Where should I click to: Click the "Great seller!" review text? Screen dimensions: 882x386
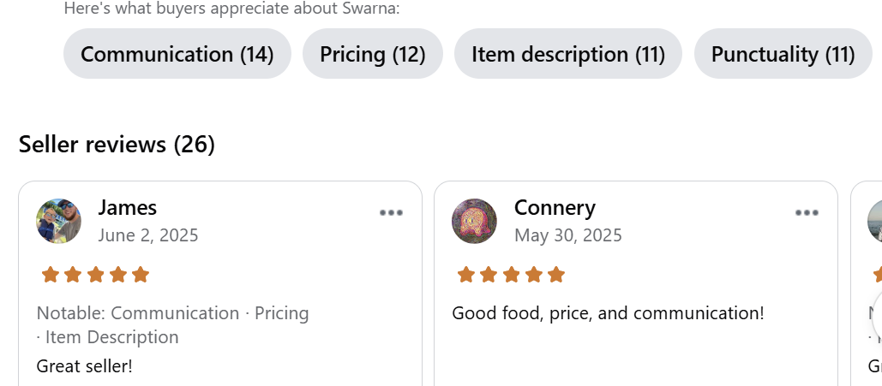coord(85,365)
